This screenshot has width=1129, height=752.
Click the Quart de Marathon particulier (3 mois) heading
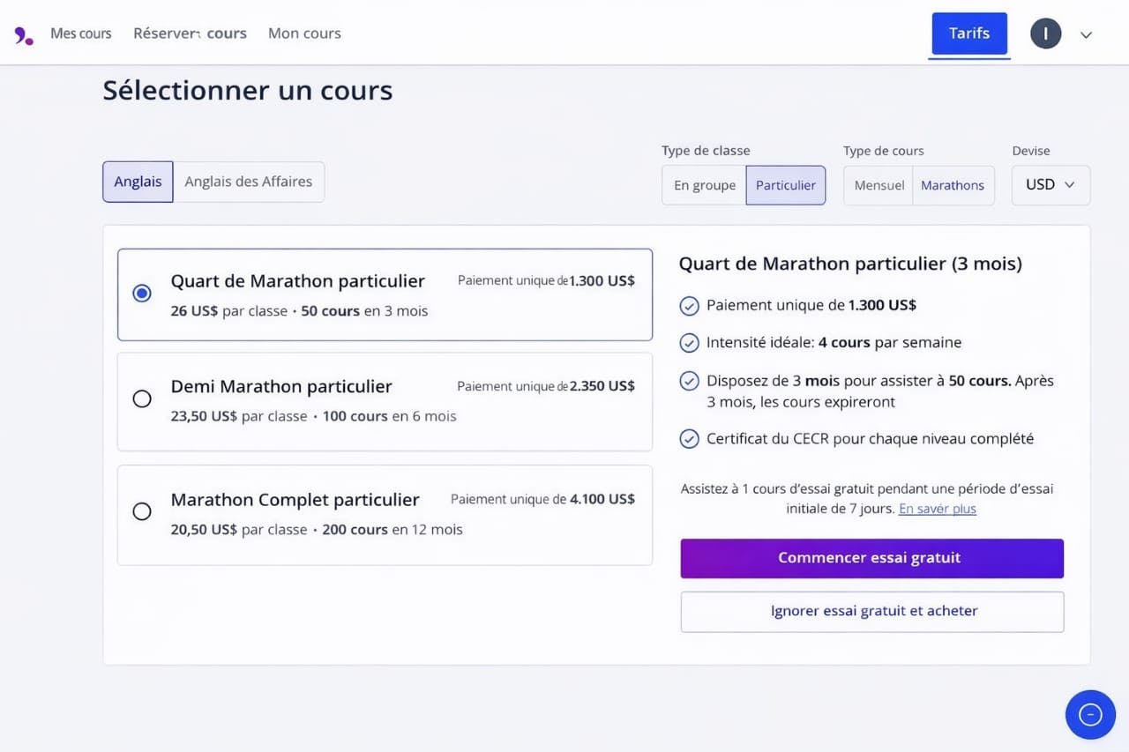(850, 264)
